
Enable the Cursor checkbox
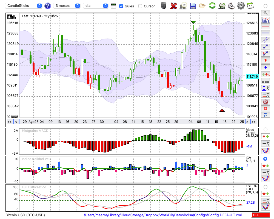click(140, 6)
